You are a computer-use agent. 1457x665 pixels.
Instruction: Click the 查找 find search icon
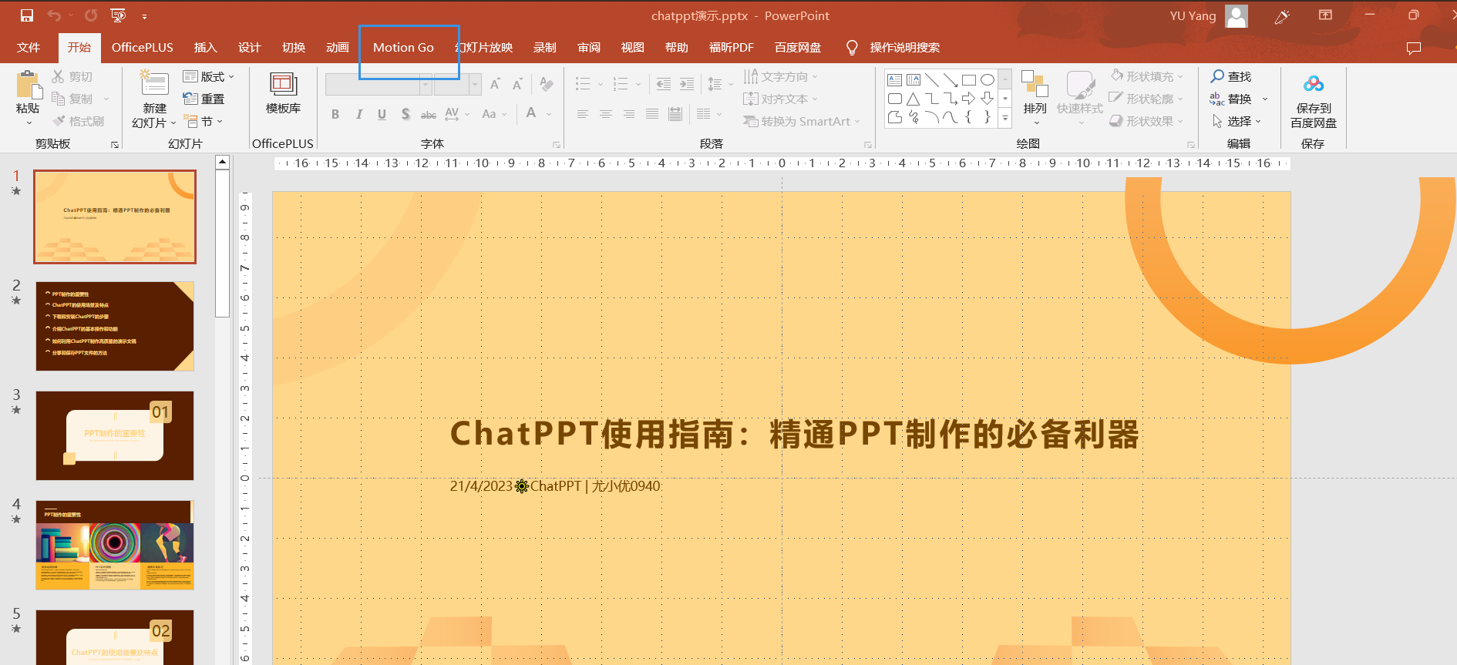click(x=1218, y=76)
